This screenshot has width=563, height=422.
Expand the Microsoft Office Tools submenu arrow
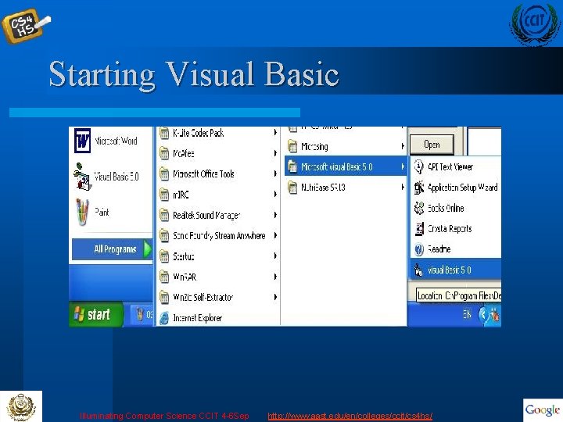275,173
